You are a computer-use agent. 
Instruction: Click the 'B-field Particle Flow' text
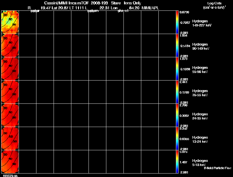tap(218, 168)
